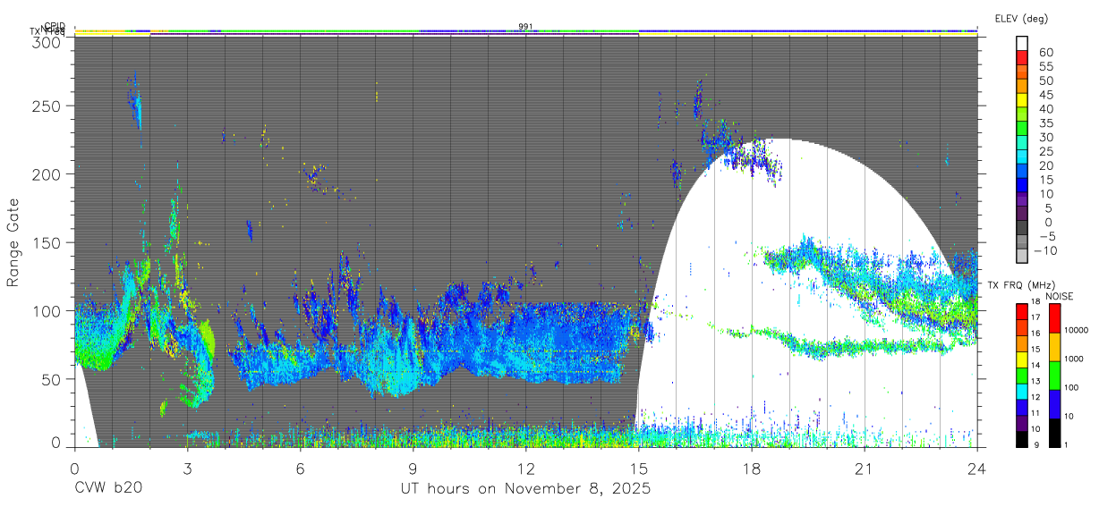Screen dimensions: 1099x507
Task: Click the x-axis tick label '12'
Action: click(x=525, y=468)
